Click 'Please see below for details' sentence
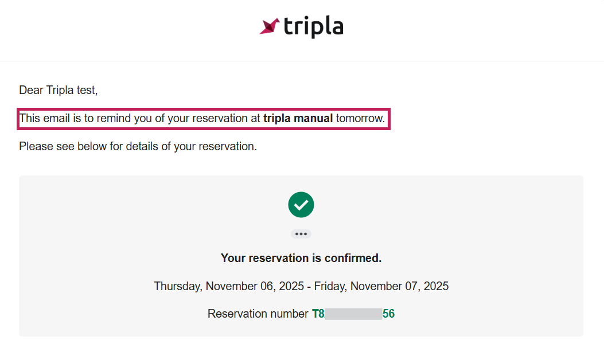Viewport: 604px width, 340px height. [x=138, y=146]
